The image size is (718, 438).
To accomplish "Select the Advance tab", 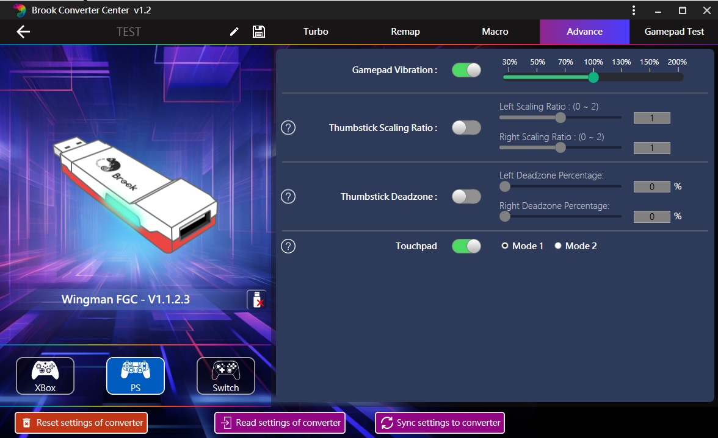I will coord(585,32).
